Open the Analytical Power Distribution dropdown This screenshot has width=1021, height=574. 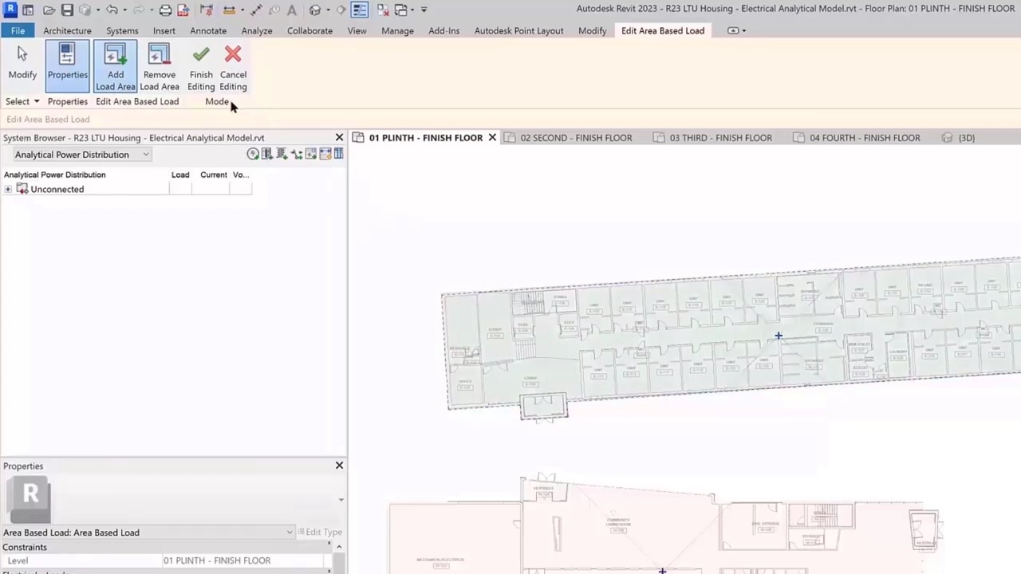[82, 155]
